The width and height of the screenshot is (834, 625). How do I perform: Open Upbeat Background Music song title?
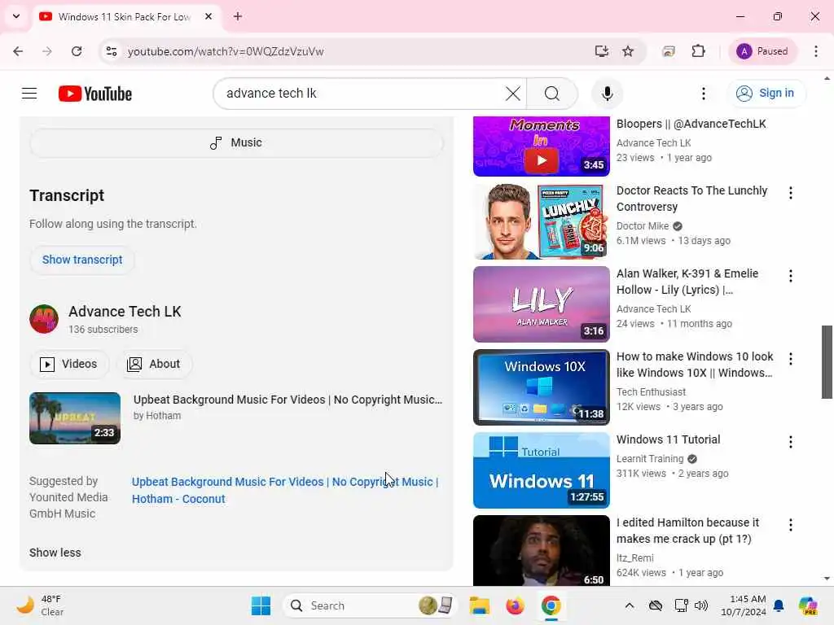[x=288, y=400]
